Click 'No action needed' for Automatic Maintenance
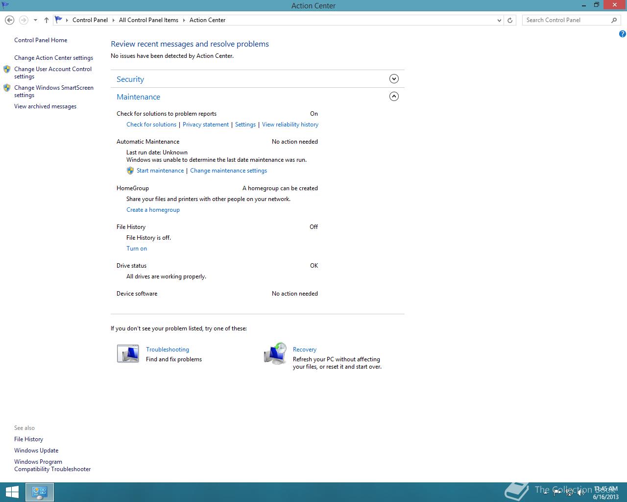The image size is (627, 502). point(295,142)
